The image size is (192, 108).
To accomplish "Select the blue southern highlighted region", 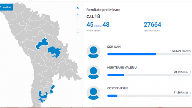I will point(43,97).
